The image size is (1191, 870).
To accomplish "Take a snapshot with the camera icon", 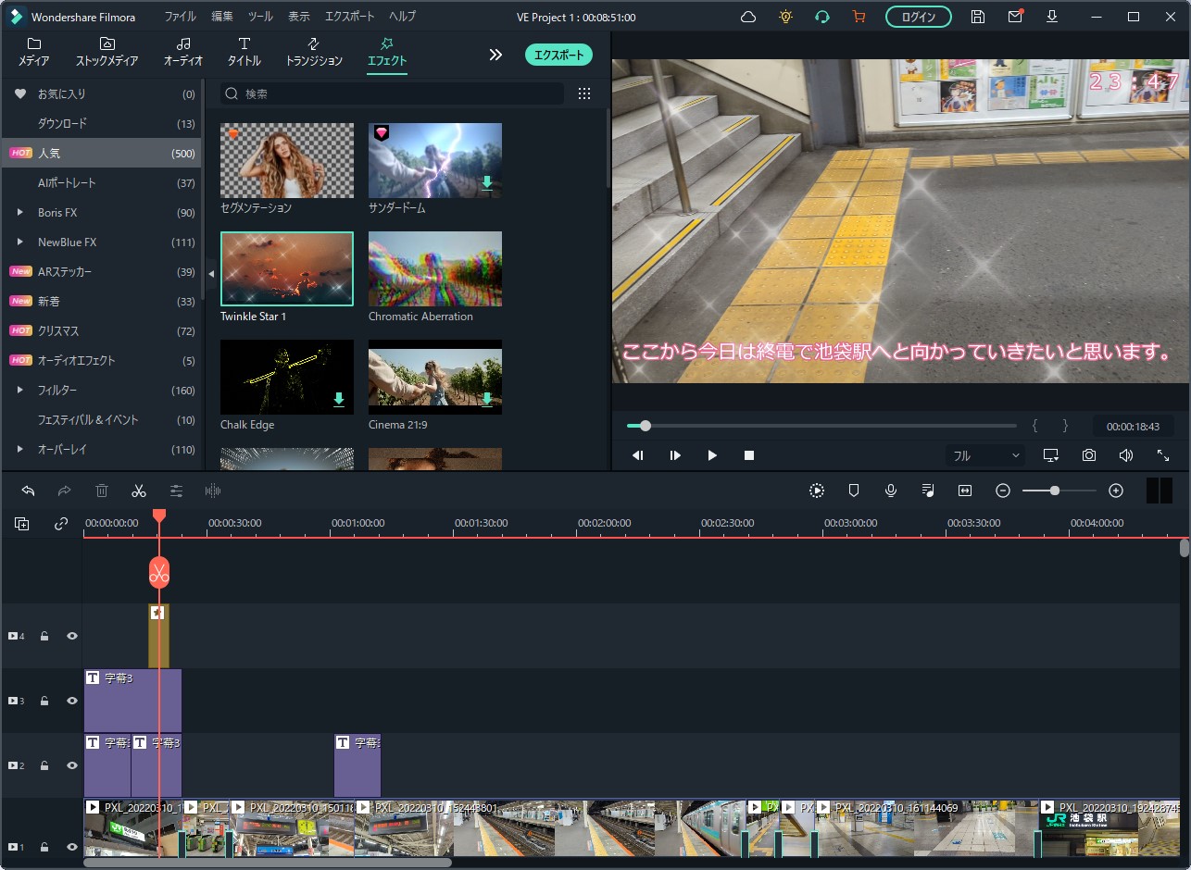I will pos(1089,455).
